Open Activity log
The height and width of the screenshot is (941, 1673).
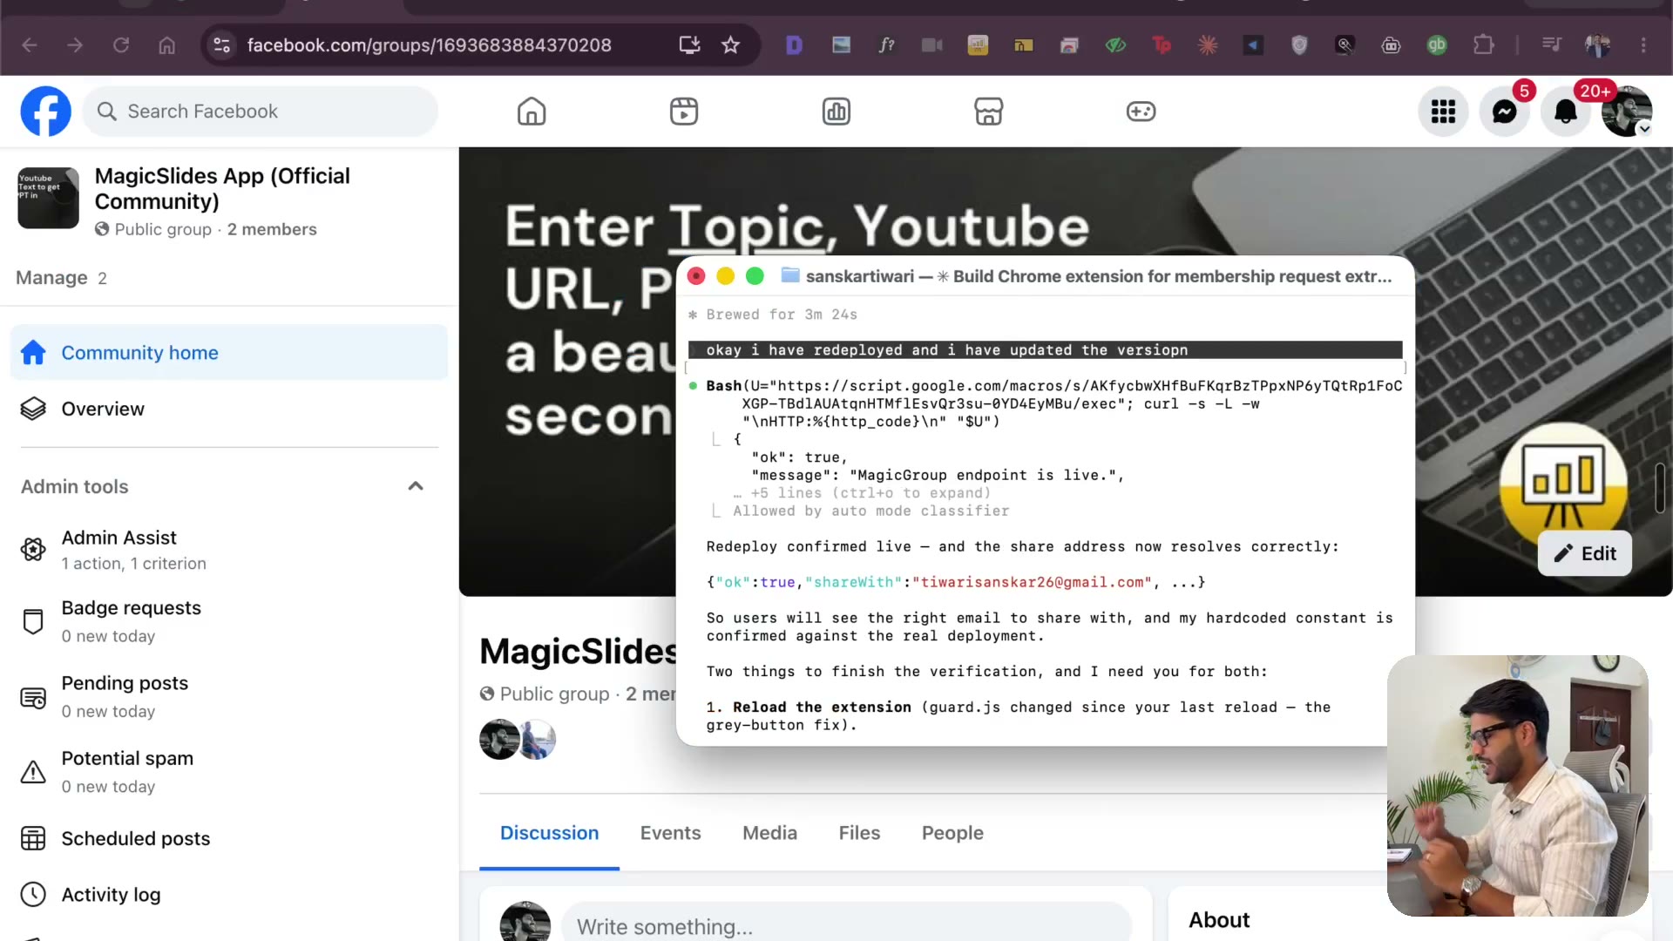point(229,894)
